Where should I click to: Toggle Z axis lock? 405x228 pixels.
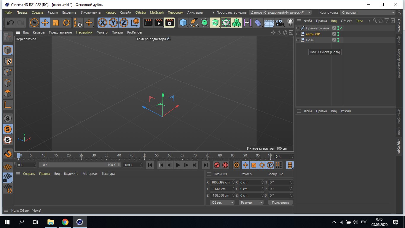point(124,23)
